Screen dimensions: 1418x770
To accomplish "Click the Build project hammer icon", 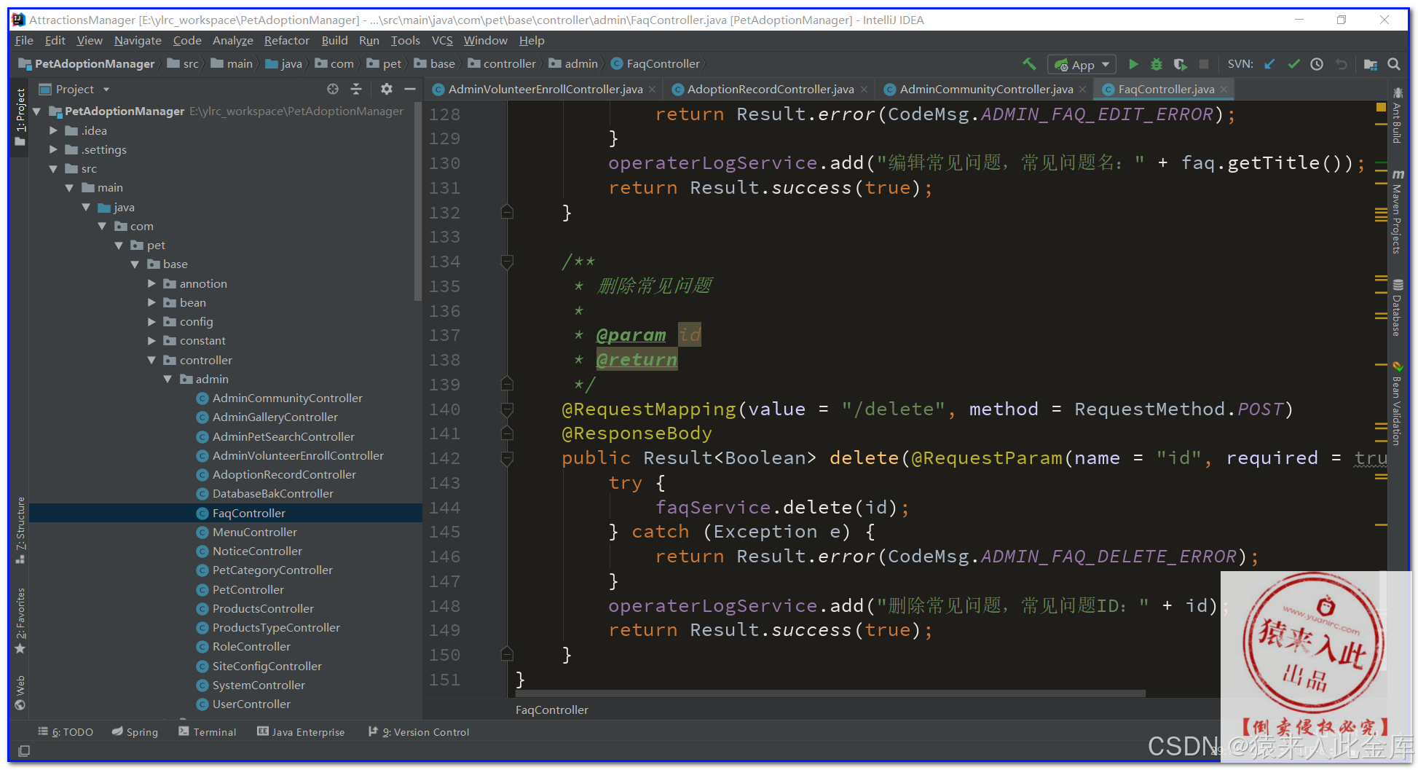I will 1029,64.
